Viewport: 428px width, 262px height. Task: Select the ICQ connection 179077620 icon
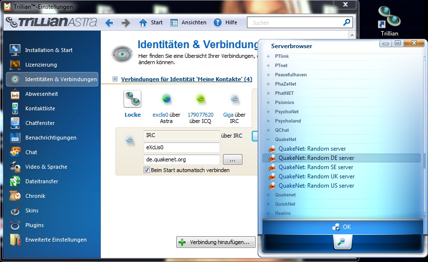[x=200, y=99]
